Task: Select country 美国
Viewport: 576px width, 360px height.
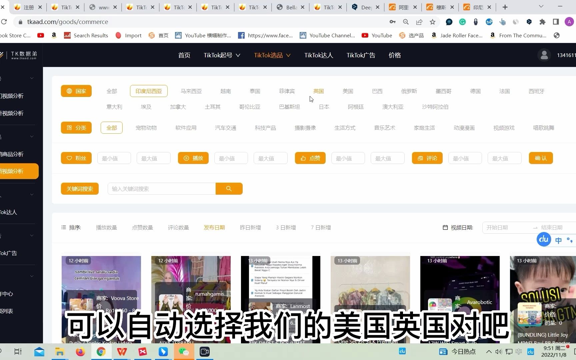Action: [x=348, y=91]
